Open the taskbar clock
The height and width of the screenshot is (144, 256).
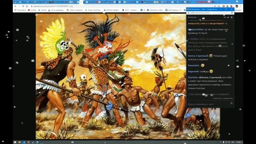point(239,142)
